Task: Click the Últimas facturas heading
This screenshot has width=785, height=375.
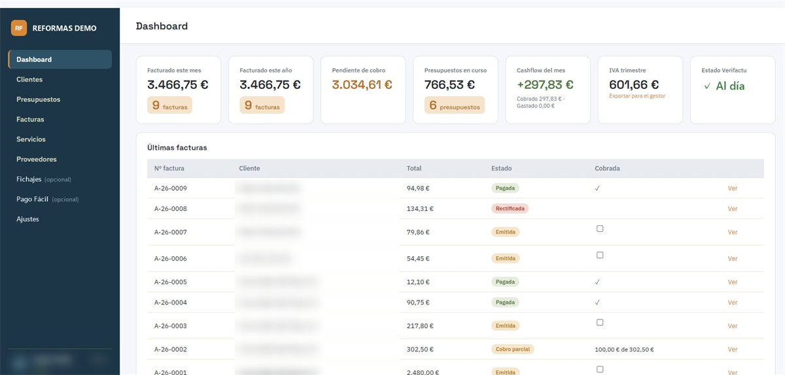Action: tap(177, 148)
